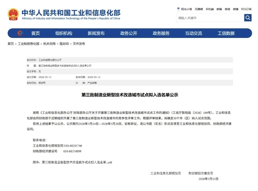The width and height of the screenshot is (258, 191).
Task: Click the 邮箱 mail link
Action: click(219, 9)
